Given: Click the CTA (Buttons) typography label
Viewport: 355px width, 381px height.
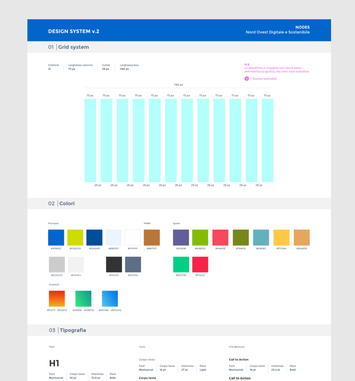Looking at the screenshot, I should tap(237, 347).
